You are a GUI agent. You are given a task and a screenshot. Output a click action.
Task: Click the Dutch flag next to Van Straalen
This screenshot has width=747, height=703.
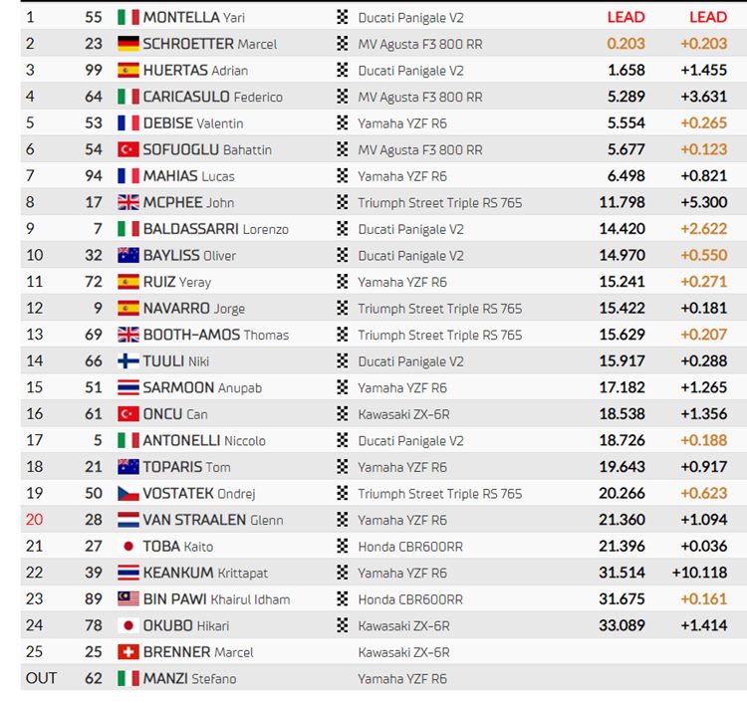128,520
